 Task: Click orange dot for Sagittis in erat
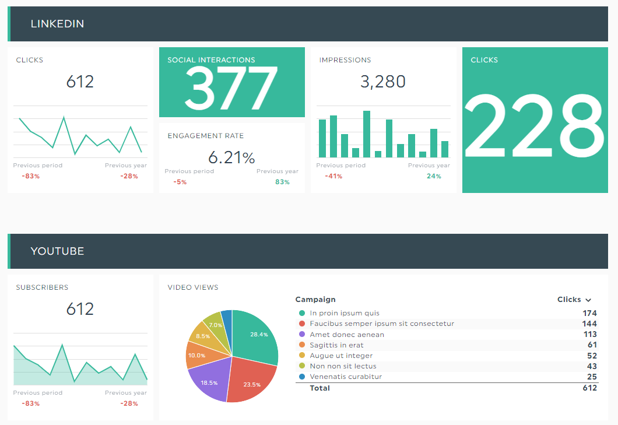(x=302, y=345)
